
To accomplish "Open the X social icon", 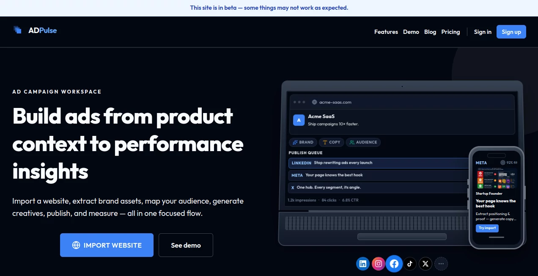I will (425, 264).
